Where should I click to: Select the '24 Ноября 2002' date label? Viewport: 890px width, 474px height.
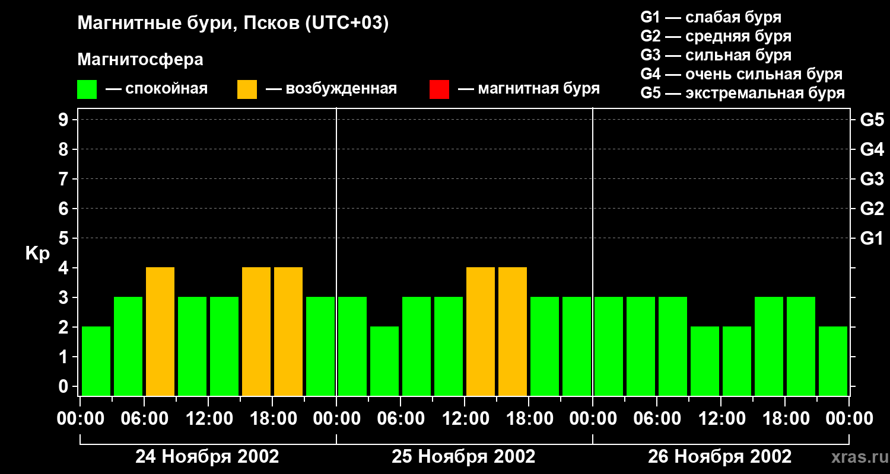(x=207, y=457)
